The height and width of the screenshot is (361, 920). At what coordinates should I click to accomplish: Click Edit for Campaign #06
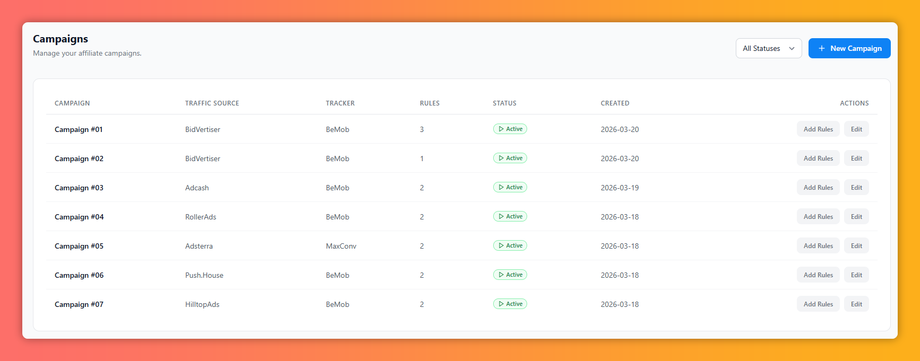(x=856, y=275)
